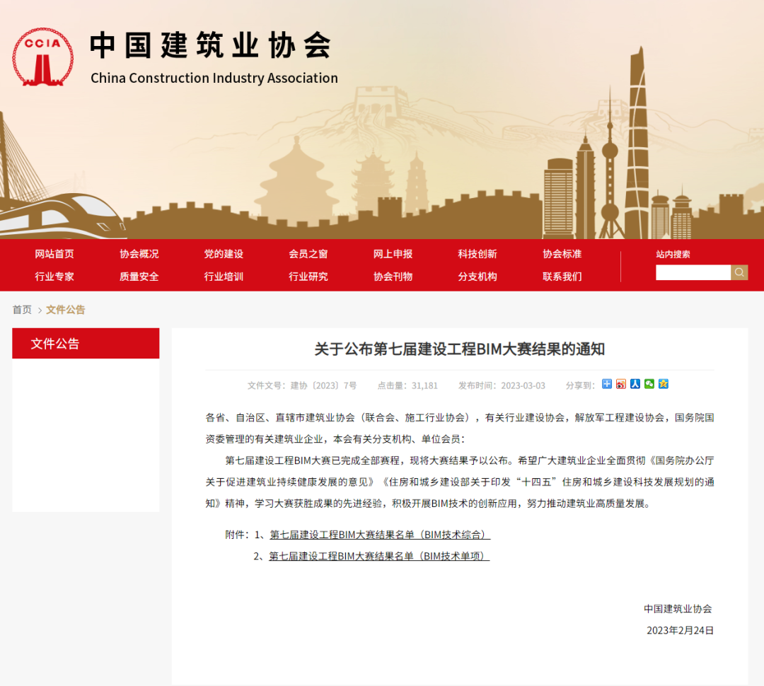Image resolution: width=764 pixels, height=686 pixels.
Task: Click document number 建协〔2023〕7号
Action: point(323,385)
